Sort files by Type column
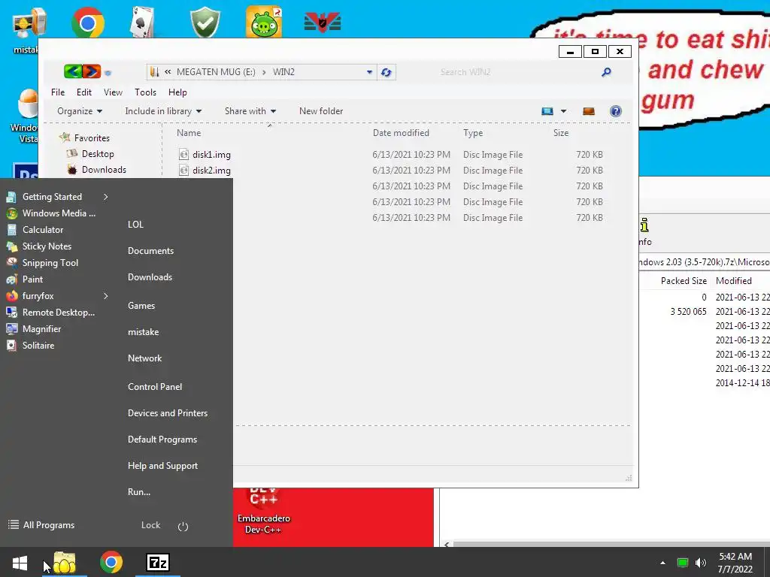This screenshot has height=577, width=770. 473,133
